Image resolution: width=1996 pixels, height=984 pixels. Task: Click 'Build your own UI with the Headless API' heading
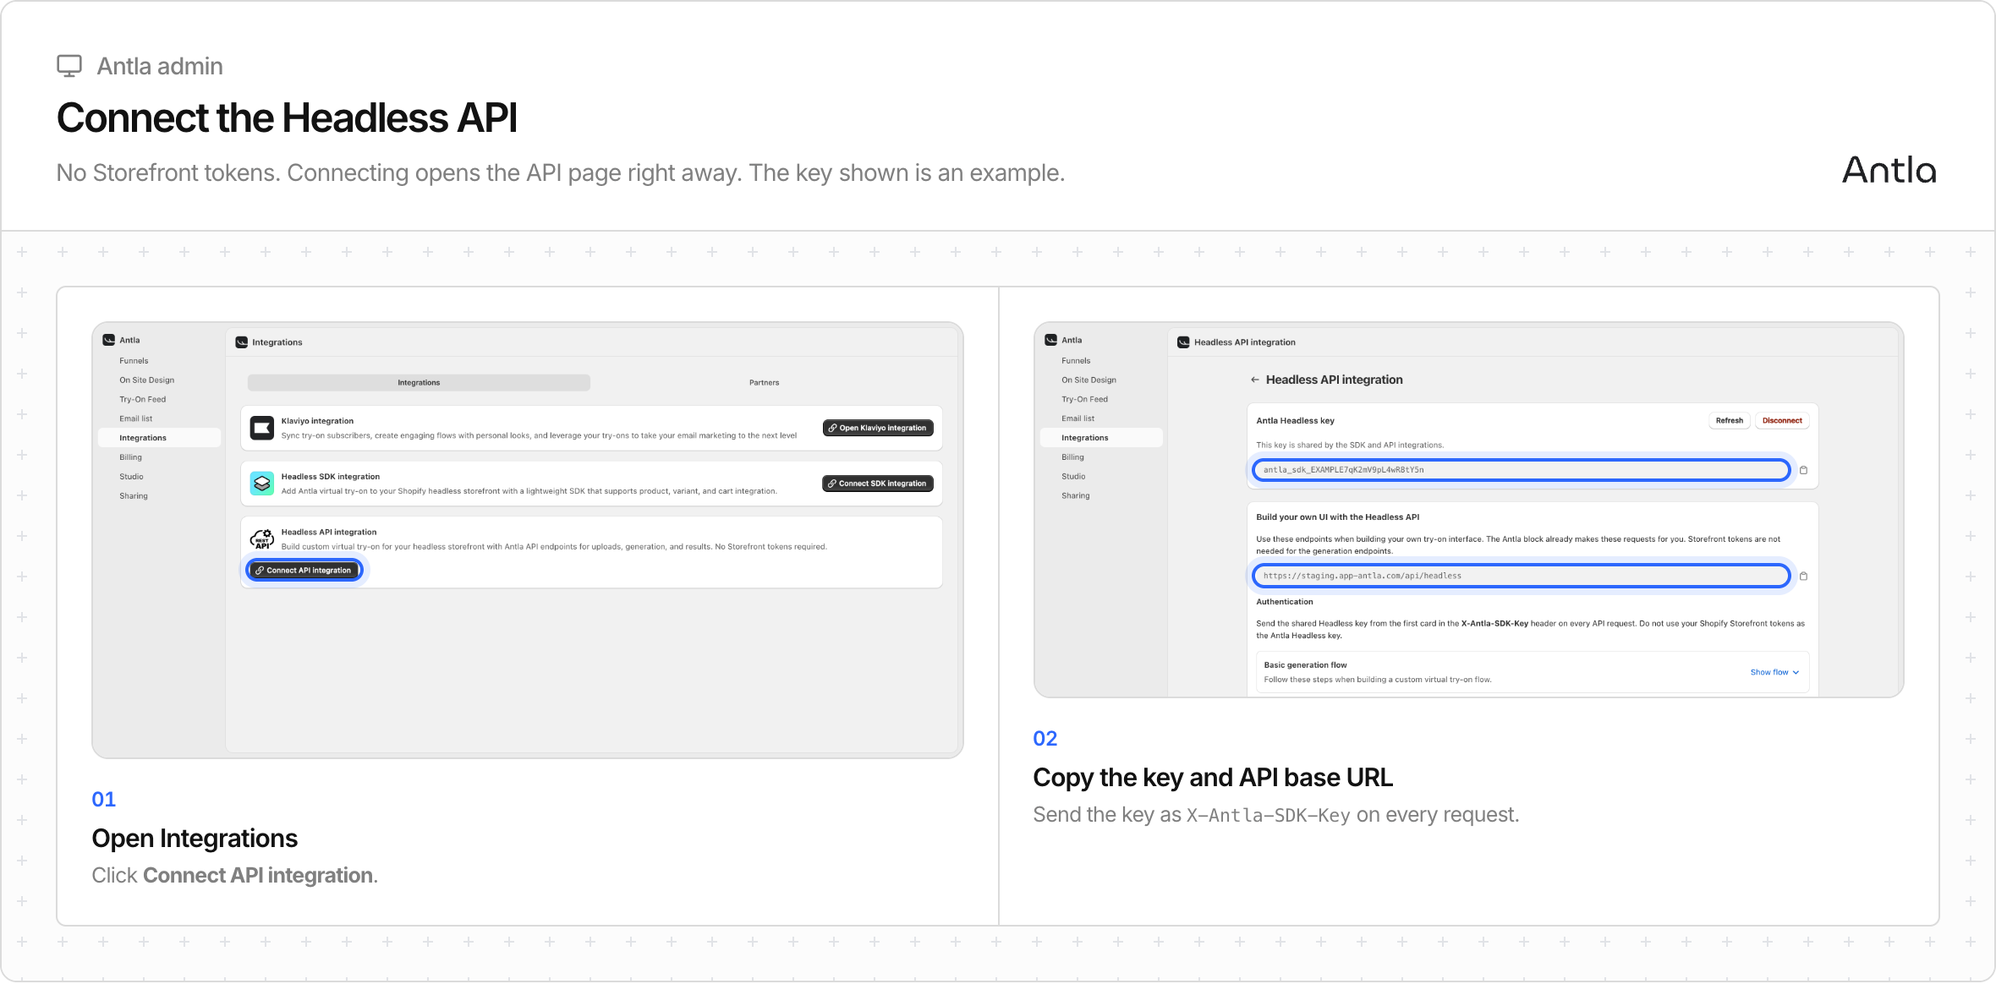point(1337,517)
